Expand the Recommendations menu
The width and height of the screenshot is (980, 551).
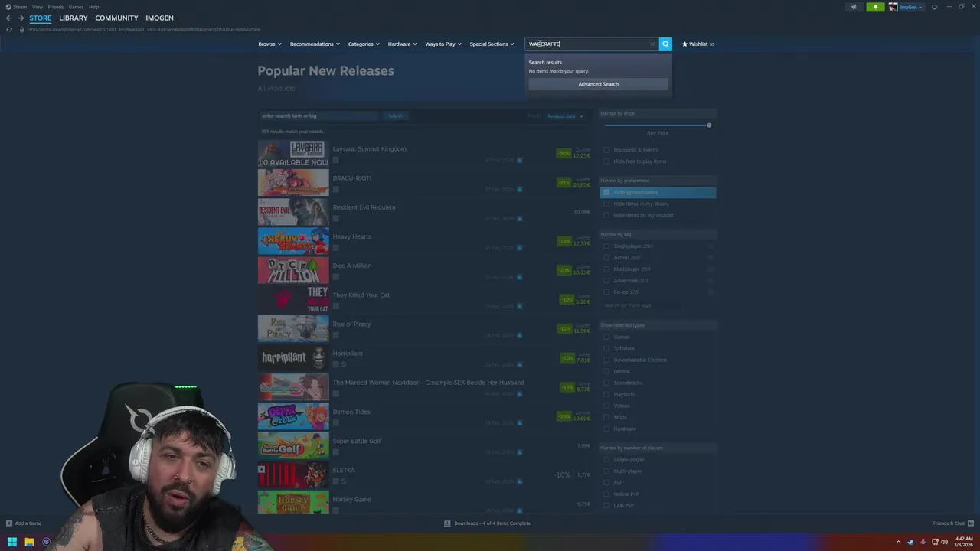(315, 44)
